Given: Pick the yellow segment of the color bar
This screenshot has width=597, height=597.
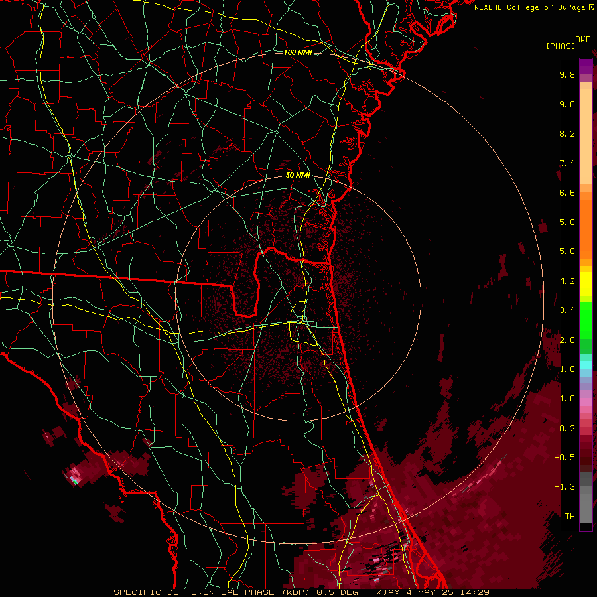Looking at the screenshot, I should pyautogui.click(x=586, y=284).
